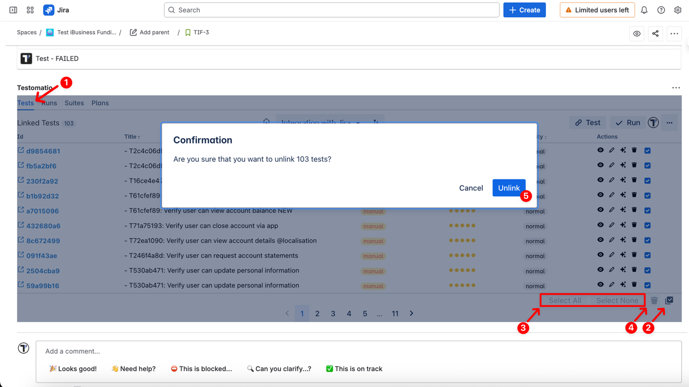
Task: Open the Runs tab
Action: click(48, 103)
